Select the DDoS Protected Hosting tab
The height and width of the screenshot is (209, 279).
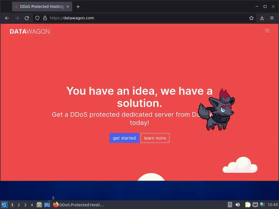click(x=42, y=7)
